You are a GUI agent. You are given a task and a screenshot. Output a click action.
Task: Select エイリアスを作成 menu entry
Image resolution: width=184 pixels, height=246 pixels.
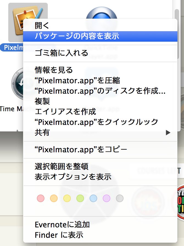(100, 111)
